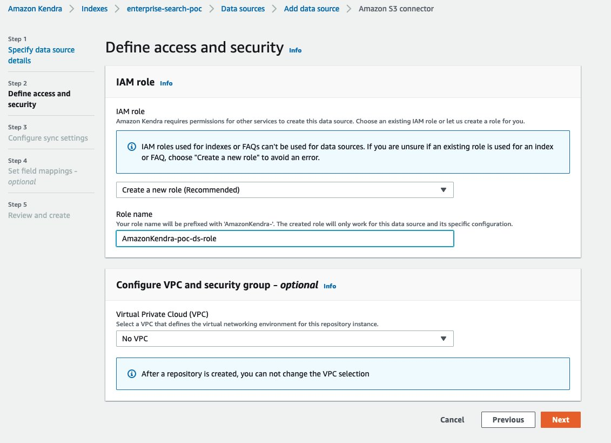Viewport: 611px width, 443px height.
Task: Cancel the data source setup
Action: point(452,420)
